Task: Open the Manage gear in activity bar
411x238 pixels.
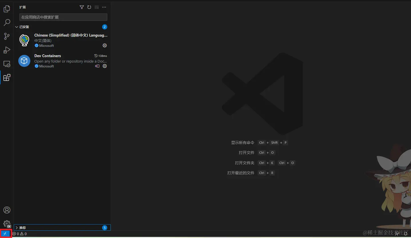Action: tap(7, 224)
